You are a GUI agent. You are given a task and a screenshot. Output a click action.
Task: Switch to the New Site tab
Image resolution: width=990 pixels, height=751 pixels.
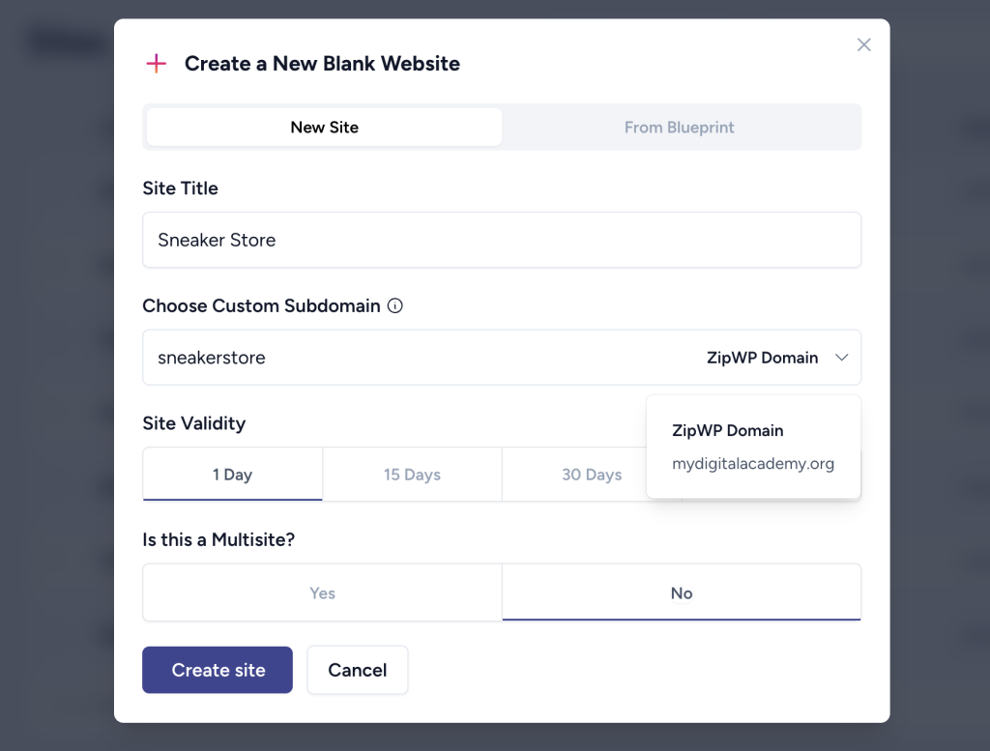point(324,128)
